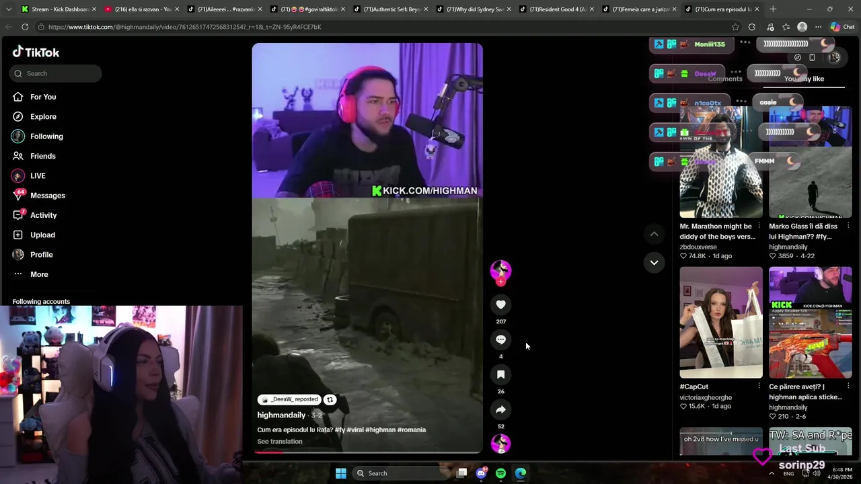This screenshot has width=861, height=484.
Task: Open the profile avatar at top right
Action: [x=835, y=58]
